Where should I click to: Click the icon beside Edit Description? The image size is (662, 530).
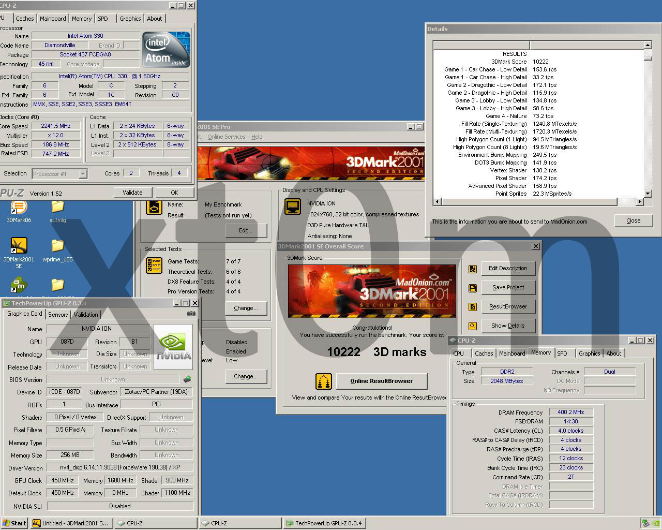point(472,269)
